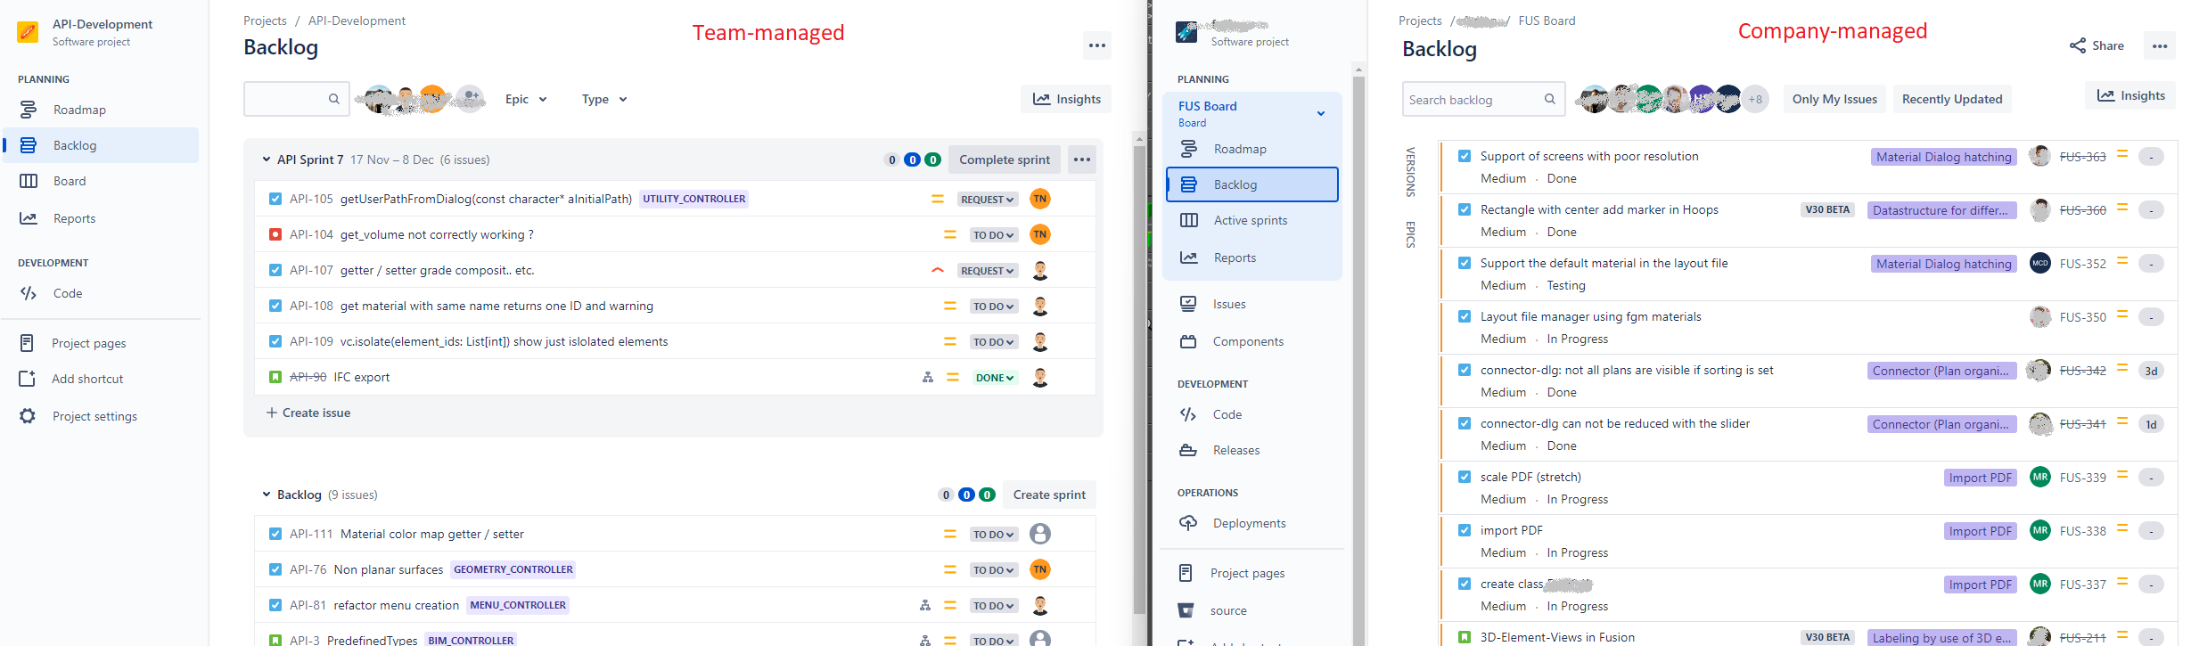Click the issue type checkbox icon for API-105
This screenshot has height=646, width=2191.
(275, 199)
